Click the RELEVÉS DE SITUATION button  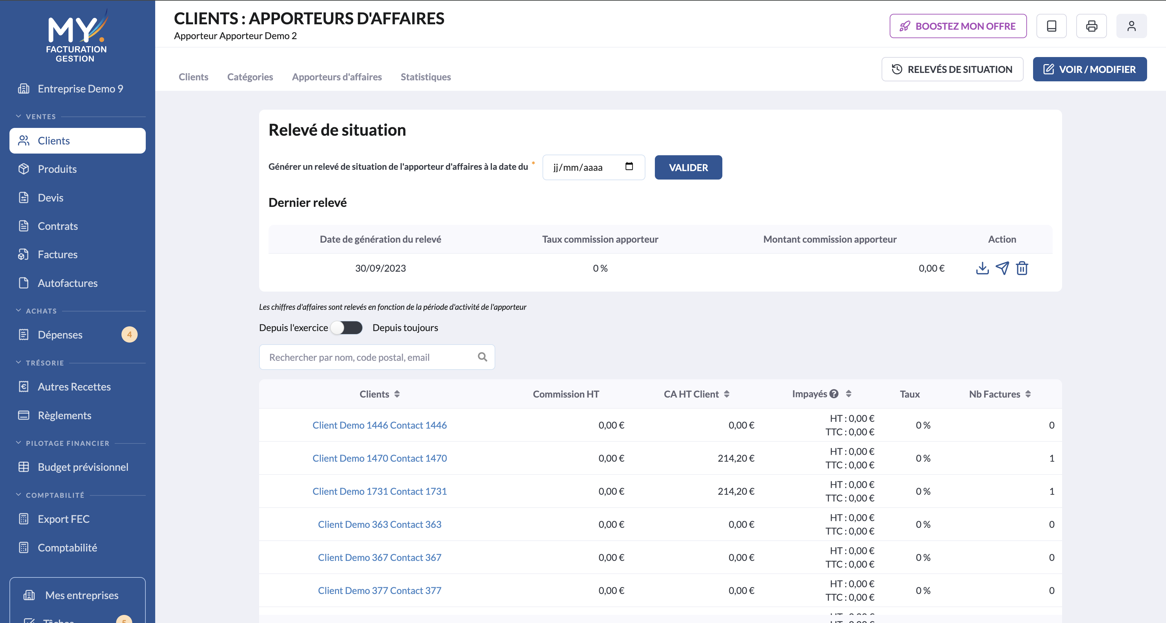click(x=952, y=69)
